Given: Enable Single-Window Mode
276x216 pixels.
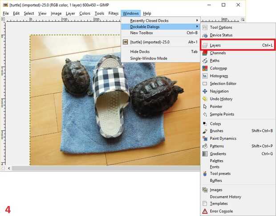Looking at the screenshot, I should point(161,58).
